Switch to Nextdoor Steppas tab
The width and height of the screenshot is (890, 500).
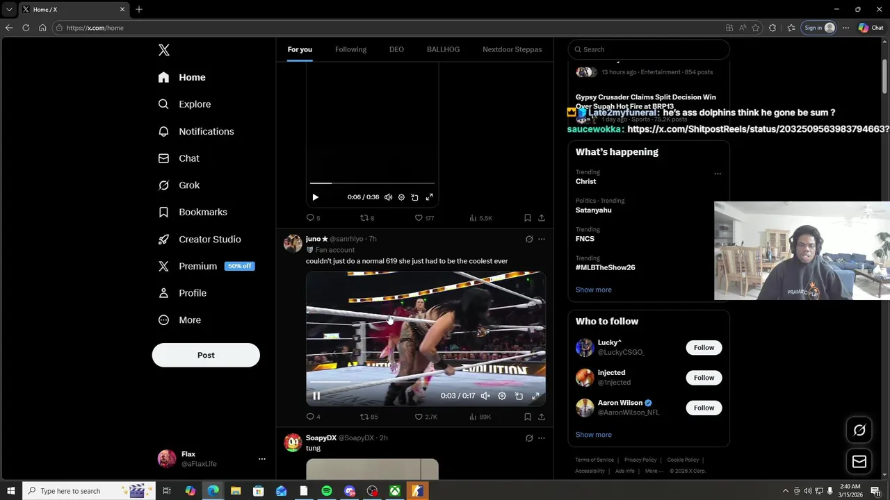[512, 49]
